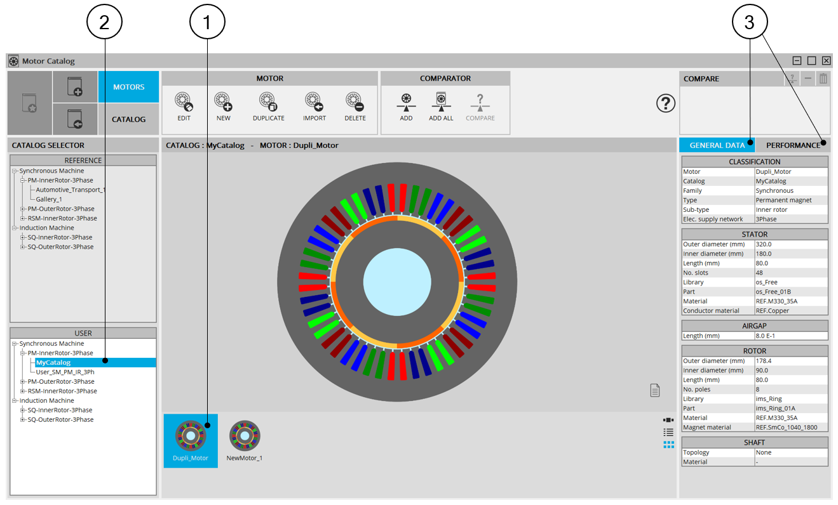
Task: Switch to grid thumbnail view
Action: tap(668, 445)
